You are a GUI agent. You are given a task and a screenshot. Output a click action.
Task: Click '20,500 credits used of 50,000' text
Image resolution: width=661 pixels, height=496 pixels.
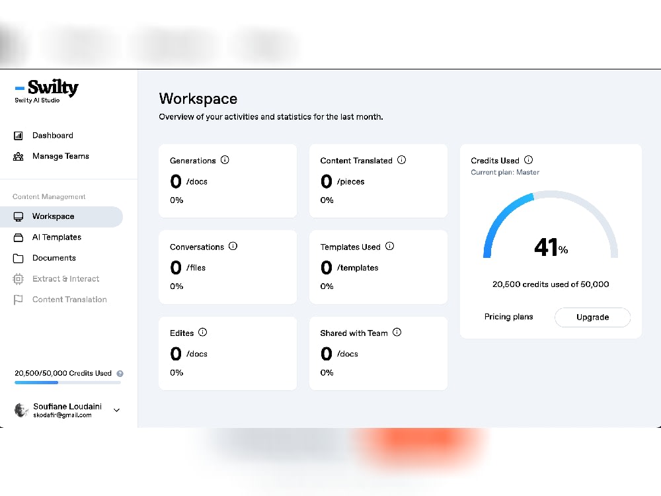(x=551, y=284)
